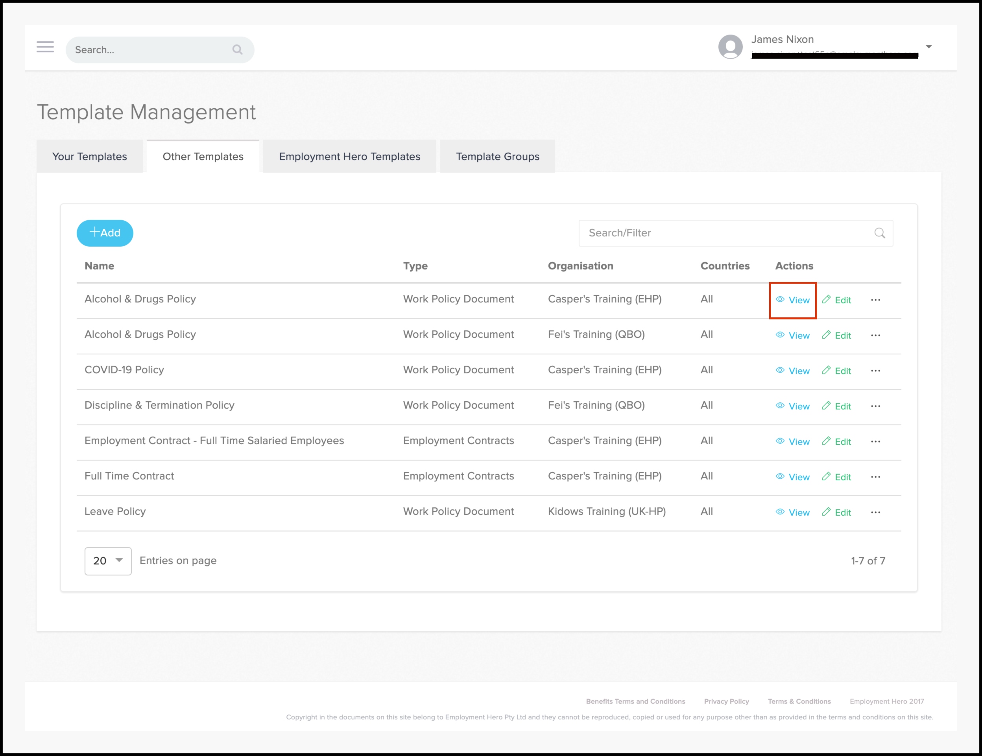This screenshot has width=982, height=756.
Task: View the Fei's Training Alcohol & Drugs Policy
Action: tap(793, 335)
